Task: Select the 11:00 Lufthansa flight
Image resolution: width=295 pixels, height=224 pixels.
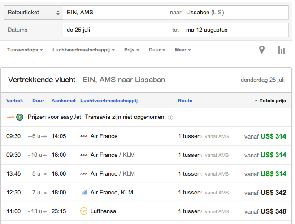Action: (x=146, y=211)
